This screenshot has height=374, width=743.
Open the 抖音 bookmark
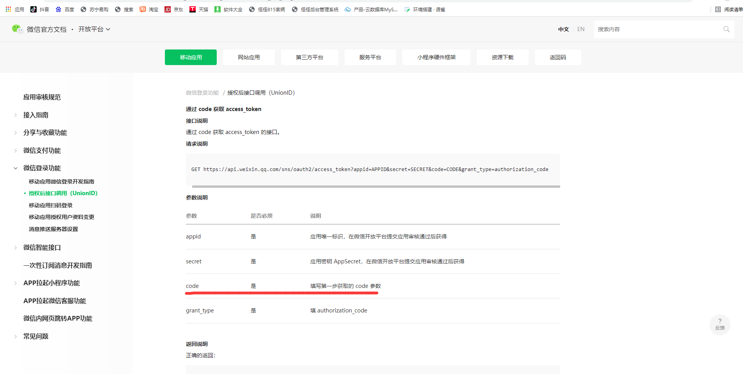40,9
